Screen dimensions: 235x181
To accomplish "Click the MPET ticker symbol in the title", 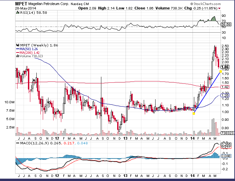I will (x=21, y=4).
